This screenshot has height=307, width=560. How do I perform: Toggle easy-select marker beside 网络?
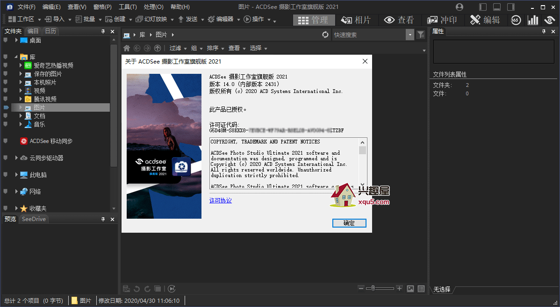5,192
